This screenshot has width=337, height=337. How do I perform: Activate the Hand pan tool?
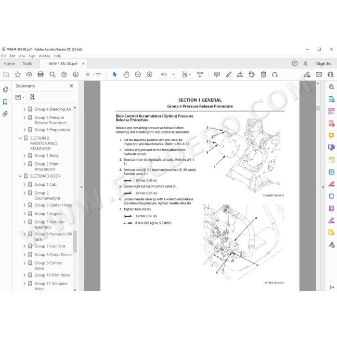(126, 75)
